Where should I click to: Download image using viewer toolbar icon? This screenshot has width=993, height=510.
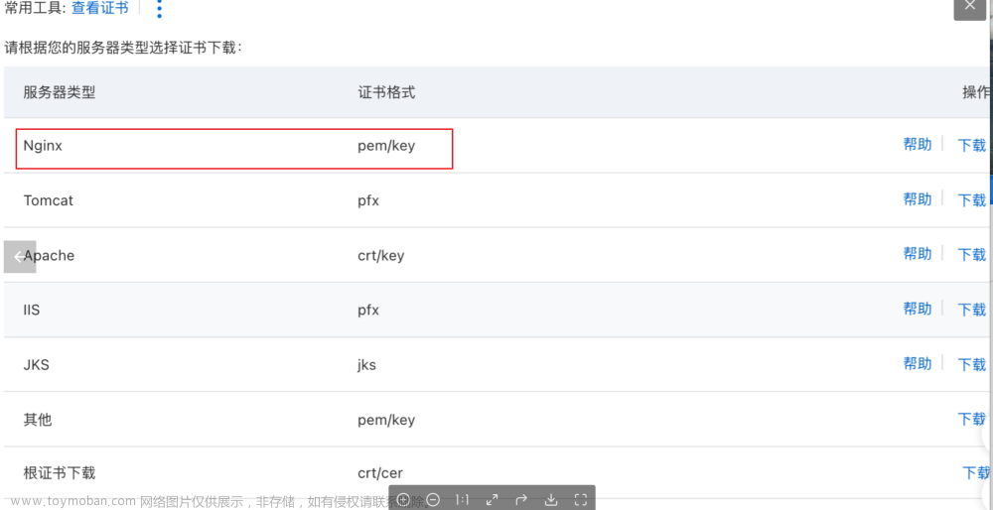click(551, 500)
